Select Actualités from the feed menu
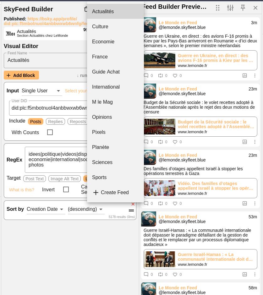This screenshot has height=295, width=263. tap(115, 11)
